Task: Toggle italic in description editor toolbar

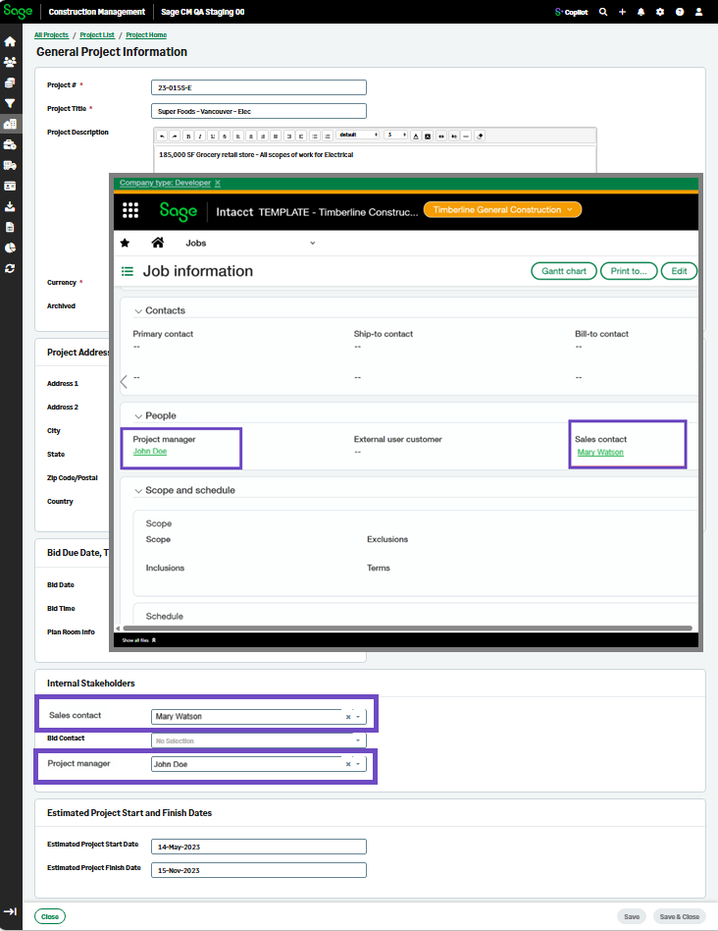Action: coord(200,136)
